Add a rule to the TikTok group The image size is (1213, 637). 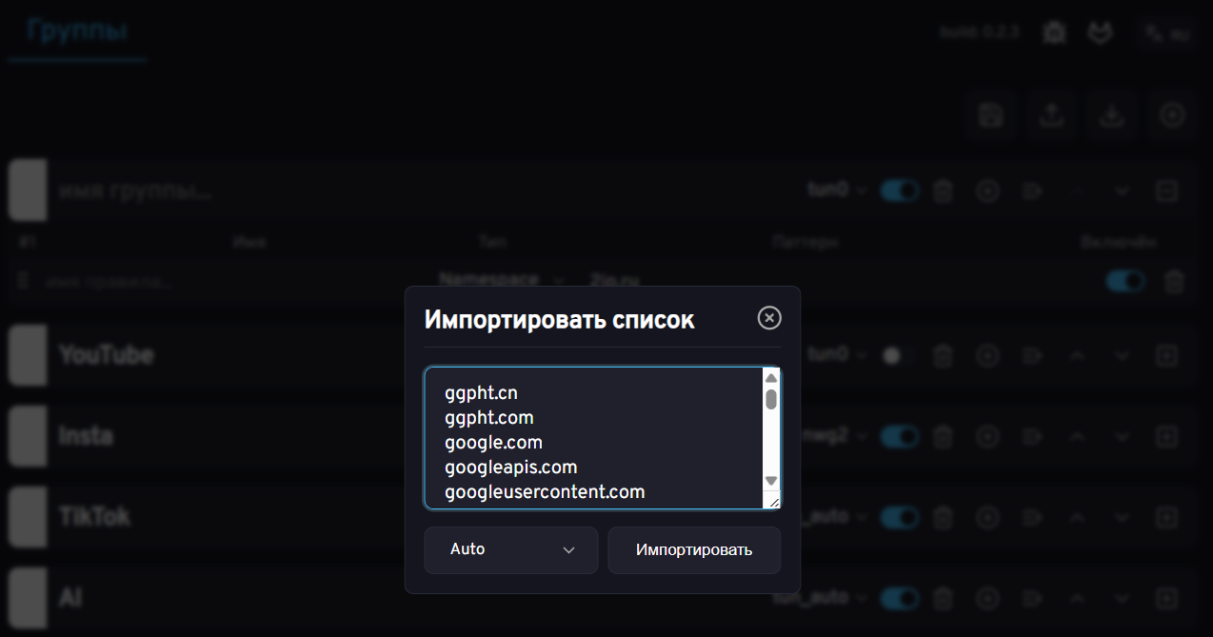987,518
